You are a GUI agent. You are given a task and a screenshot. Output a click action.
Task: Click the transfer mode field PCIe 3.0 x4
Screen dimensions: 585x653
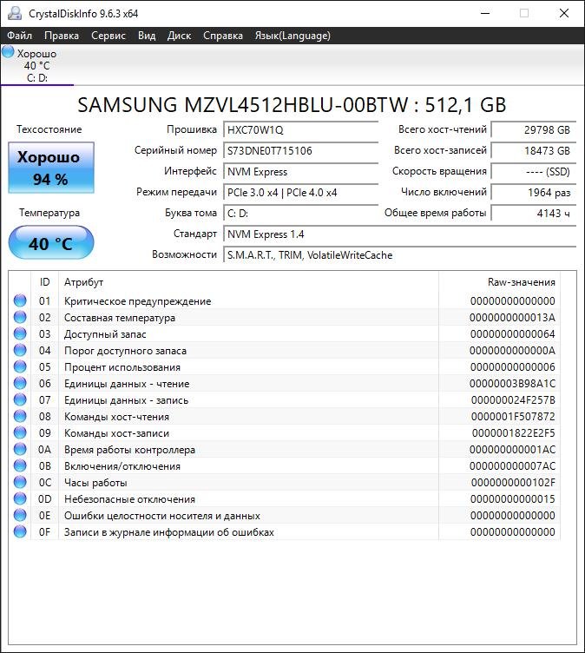(x=300, y=192)
